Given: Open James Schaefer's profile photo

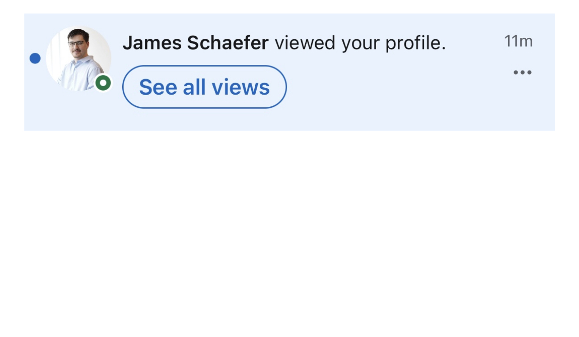Looking at the screenshot, I should pyautogui.click(x=78, y=59).
